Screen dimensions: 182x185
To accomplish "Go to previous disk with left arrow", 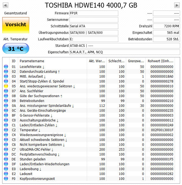I will coord(5,5).
